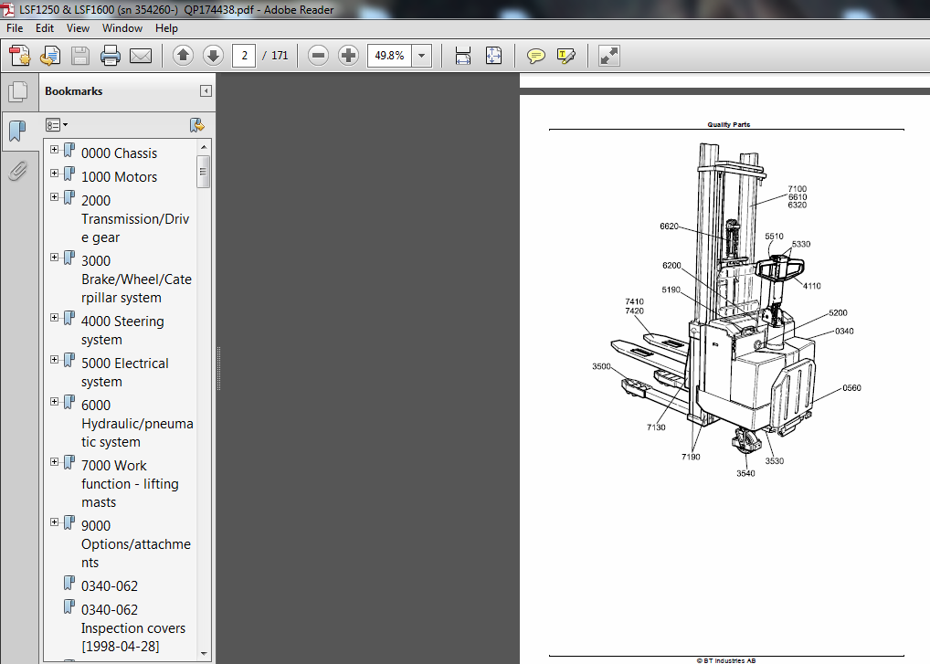Click part number 4110 in diagram
Viewport: 930px width, 664px height.
coord(812,287)
